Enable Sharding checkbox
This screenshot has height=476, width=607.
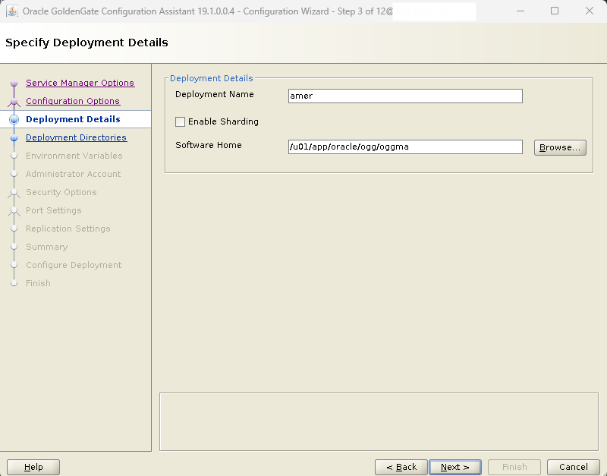pyautogui.click(x=180, y=121)
